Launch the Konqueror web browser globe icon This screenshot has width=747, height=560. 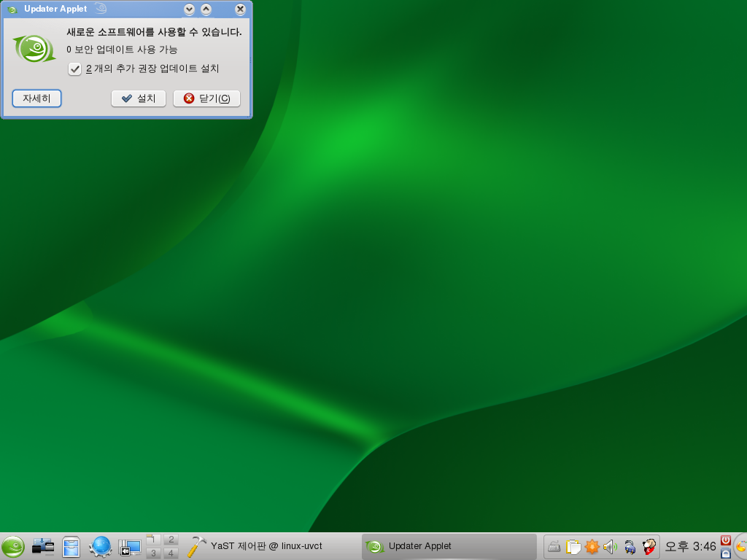click(100, 547)
